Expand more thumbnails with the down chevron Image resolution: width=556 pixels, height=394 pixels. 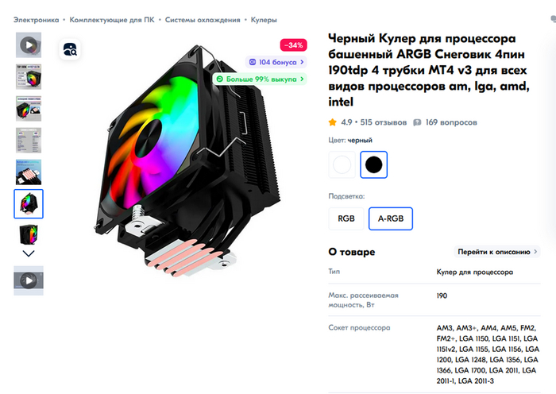pyautogui.click(x=29, y=253)
